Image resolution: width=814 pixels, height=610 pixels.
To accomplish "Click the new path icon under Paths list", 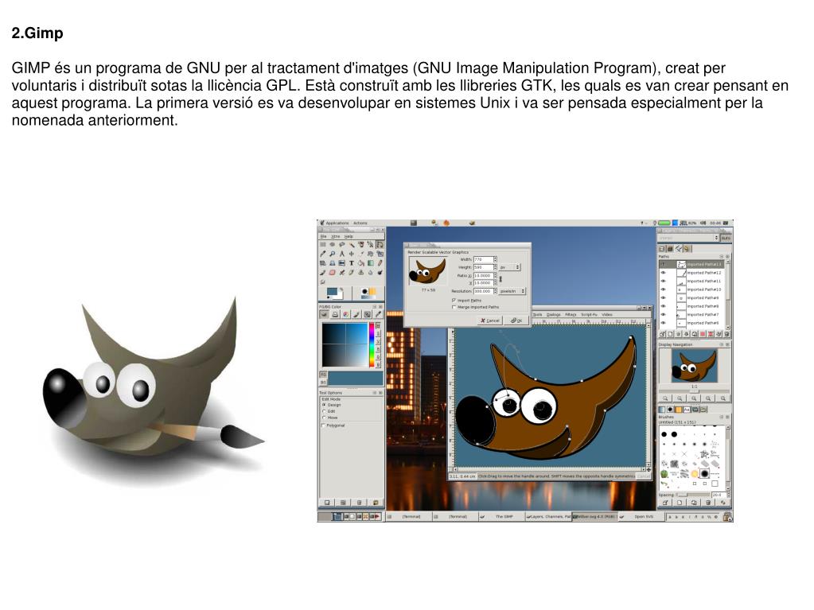I will point(670,334).
